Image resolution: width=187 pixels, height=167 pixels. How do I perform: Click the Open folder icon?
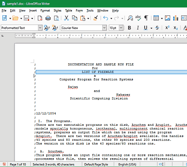click(15, 18)
